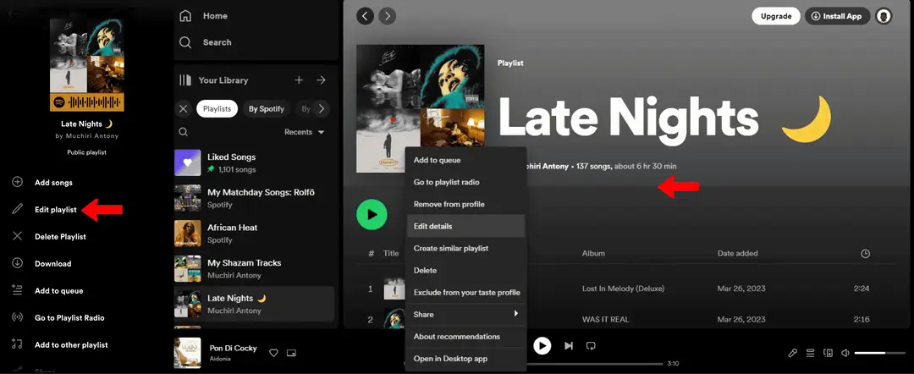
Task: Toggle the repeat icon
Action: tap(591, 346)
